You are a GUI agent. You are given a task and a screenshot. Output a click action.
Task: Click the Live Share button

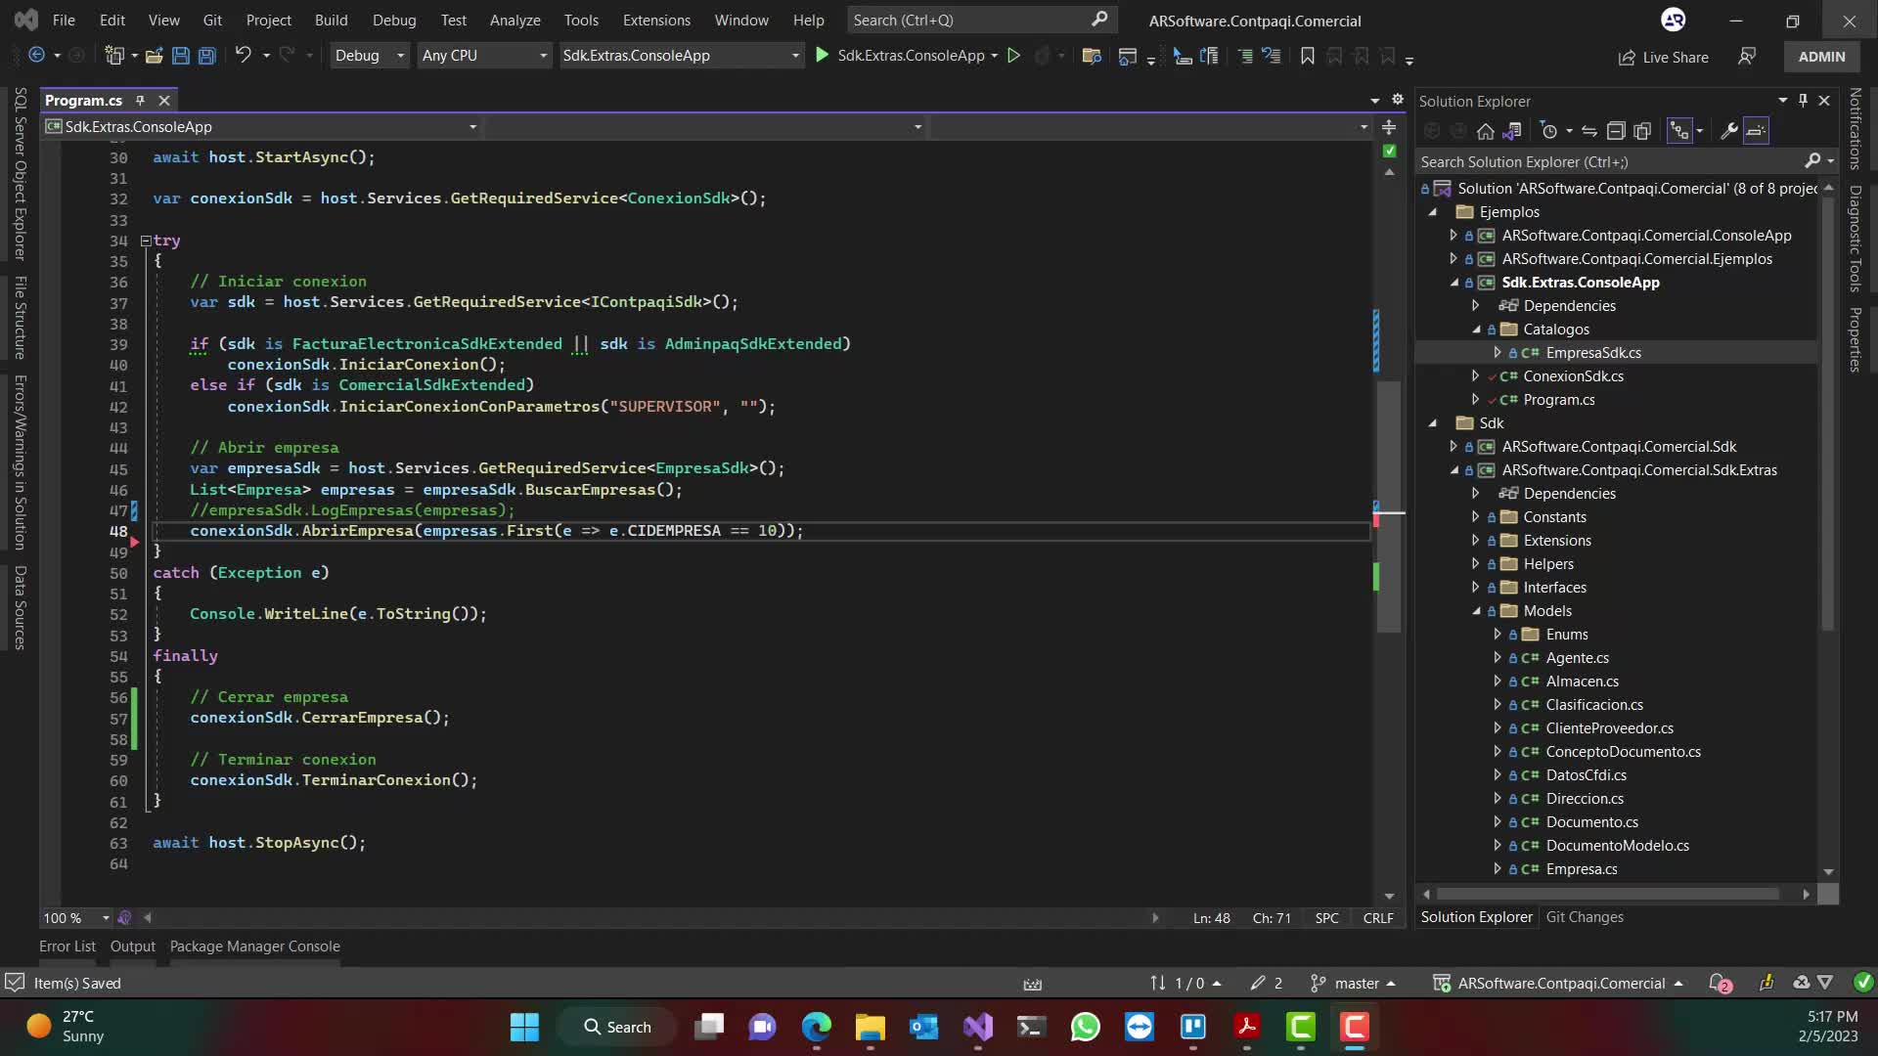1663,58
